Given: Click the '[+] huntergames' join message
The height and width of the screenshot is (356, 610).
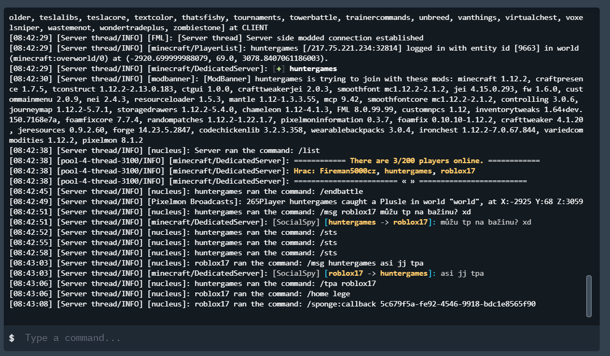Looking at the screenshot, I should point(305,68).
